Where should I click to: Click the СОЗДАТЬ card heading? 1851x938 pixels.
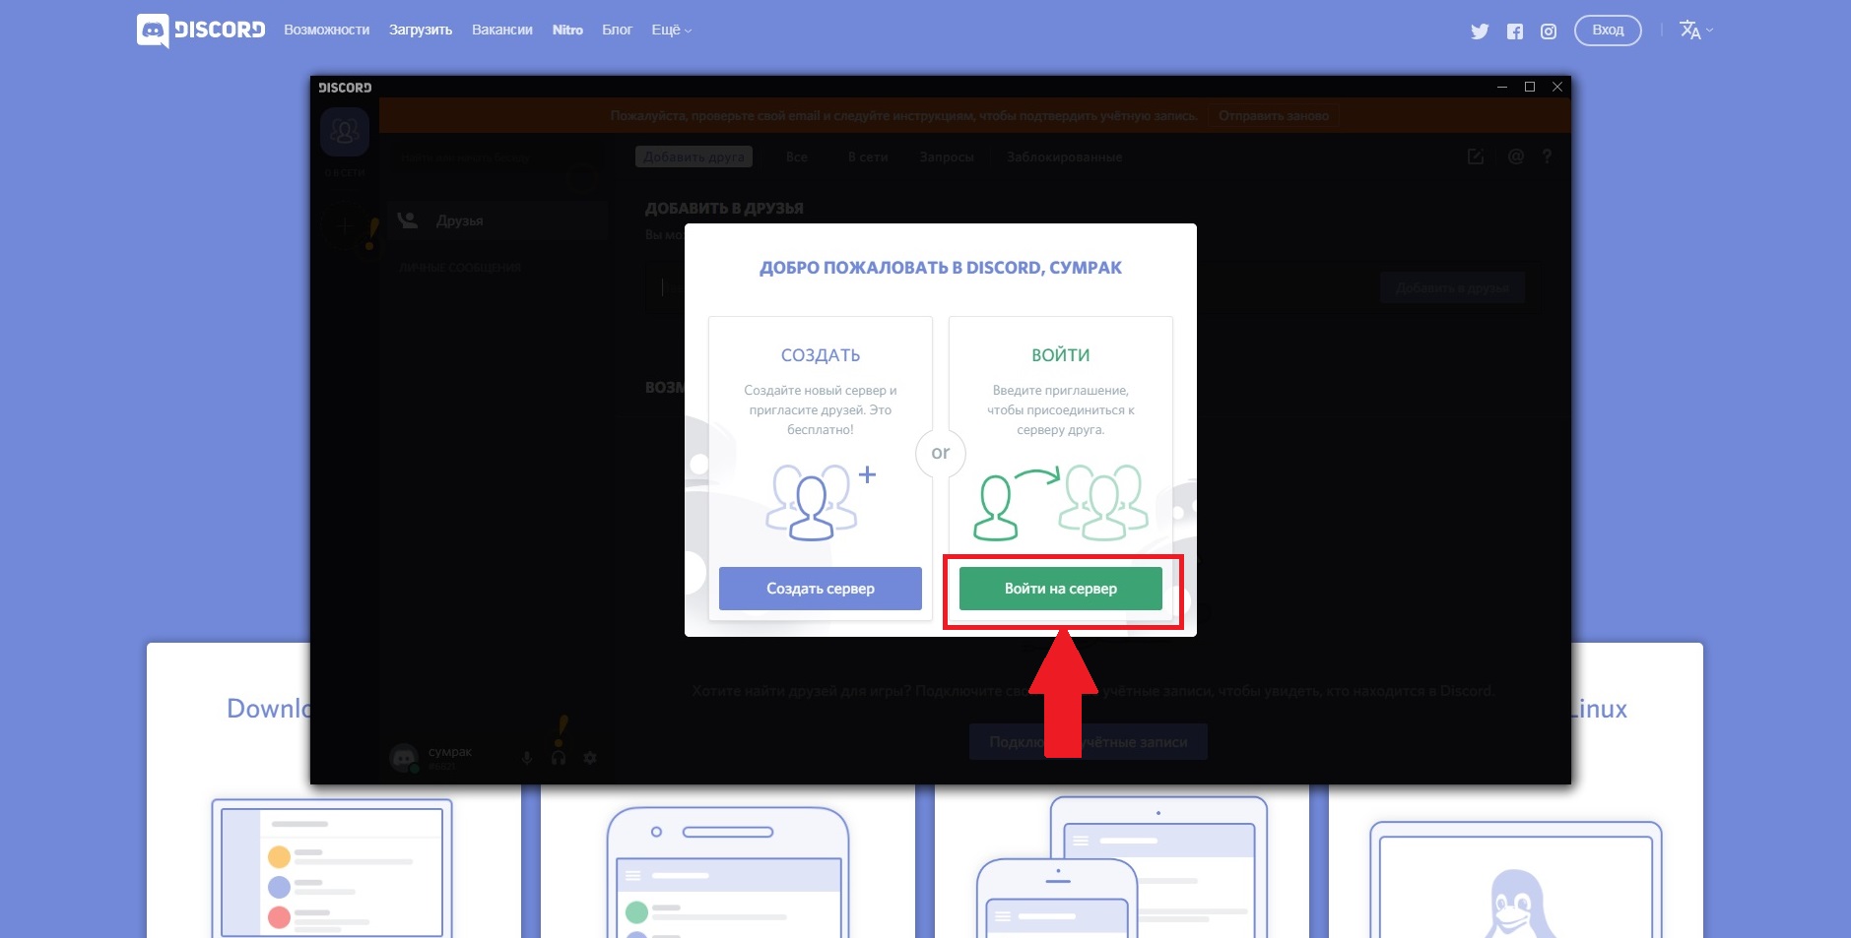click(821, 355)
